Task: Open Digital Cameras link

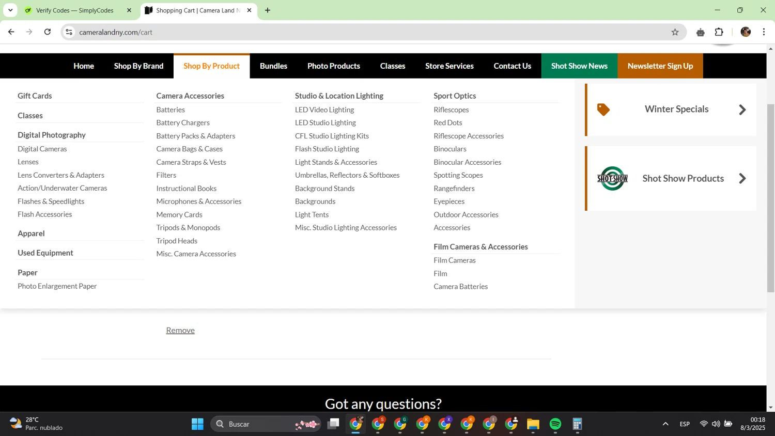Action: point(42,149)
